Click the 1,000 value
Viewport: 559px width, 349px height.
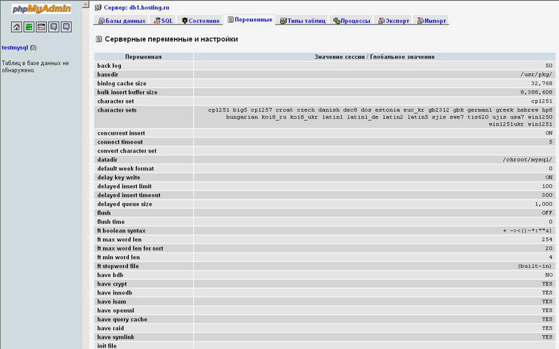pos(544,205)
